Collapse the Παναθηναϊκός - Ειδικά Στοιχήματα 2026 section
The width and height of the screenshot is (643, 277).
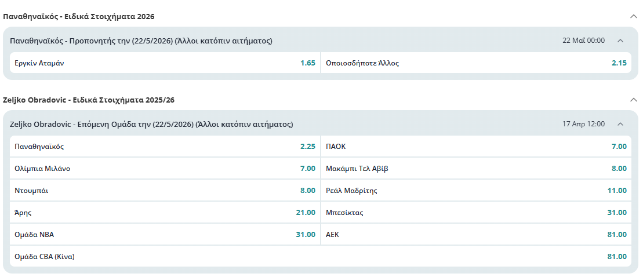tap(633, 16)
